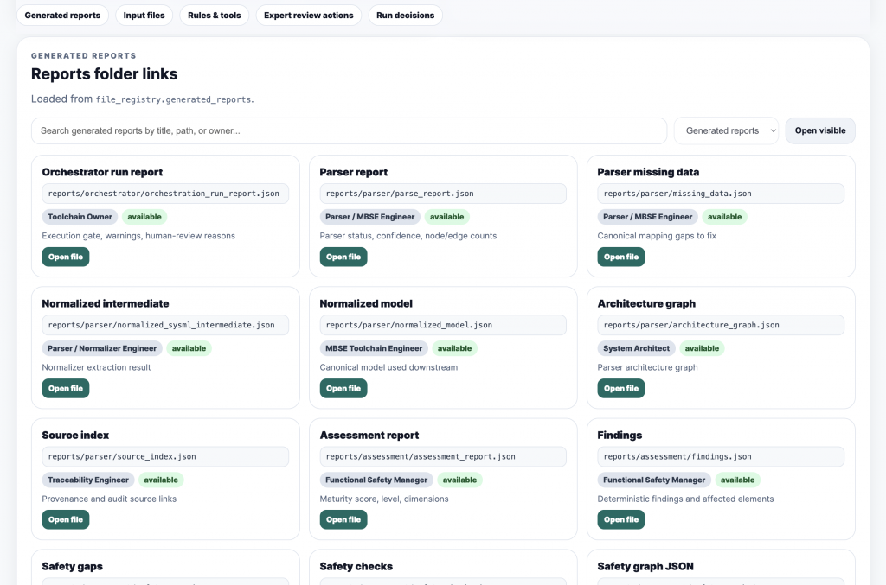
Task: Open file for Normalized model
Action: (343, 388)
